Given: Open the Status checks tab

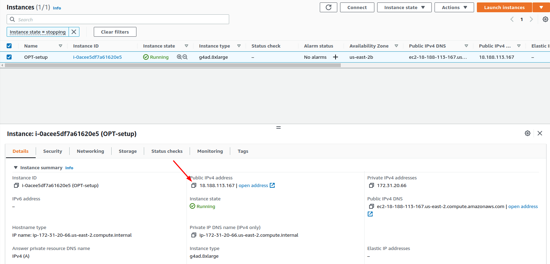Looking at the screenshot, I should [167, 151].
